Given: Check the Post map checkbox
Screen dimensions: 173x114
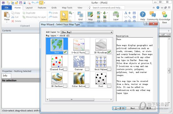Looking at the screenshot, I should coord(109,85).
